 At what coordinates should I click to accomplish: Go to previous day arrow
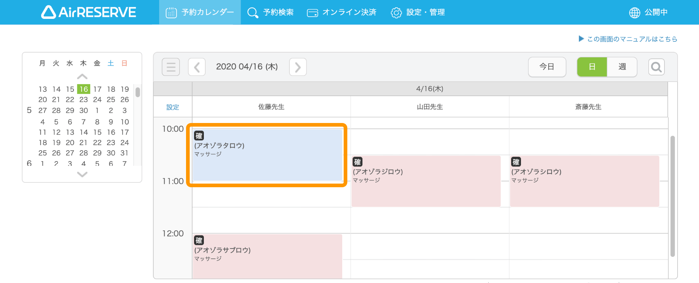(197, 67)
